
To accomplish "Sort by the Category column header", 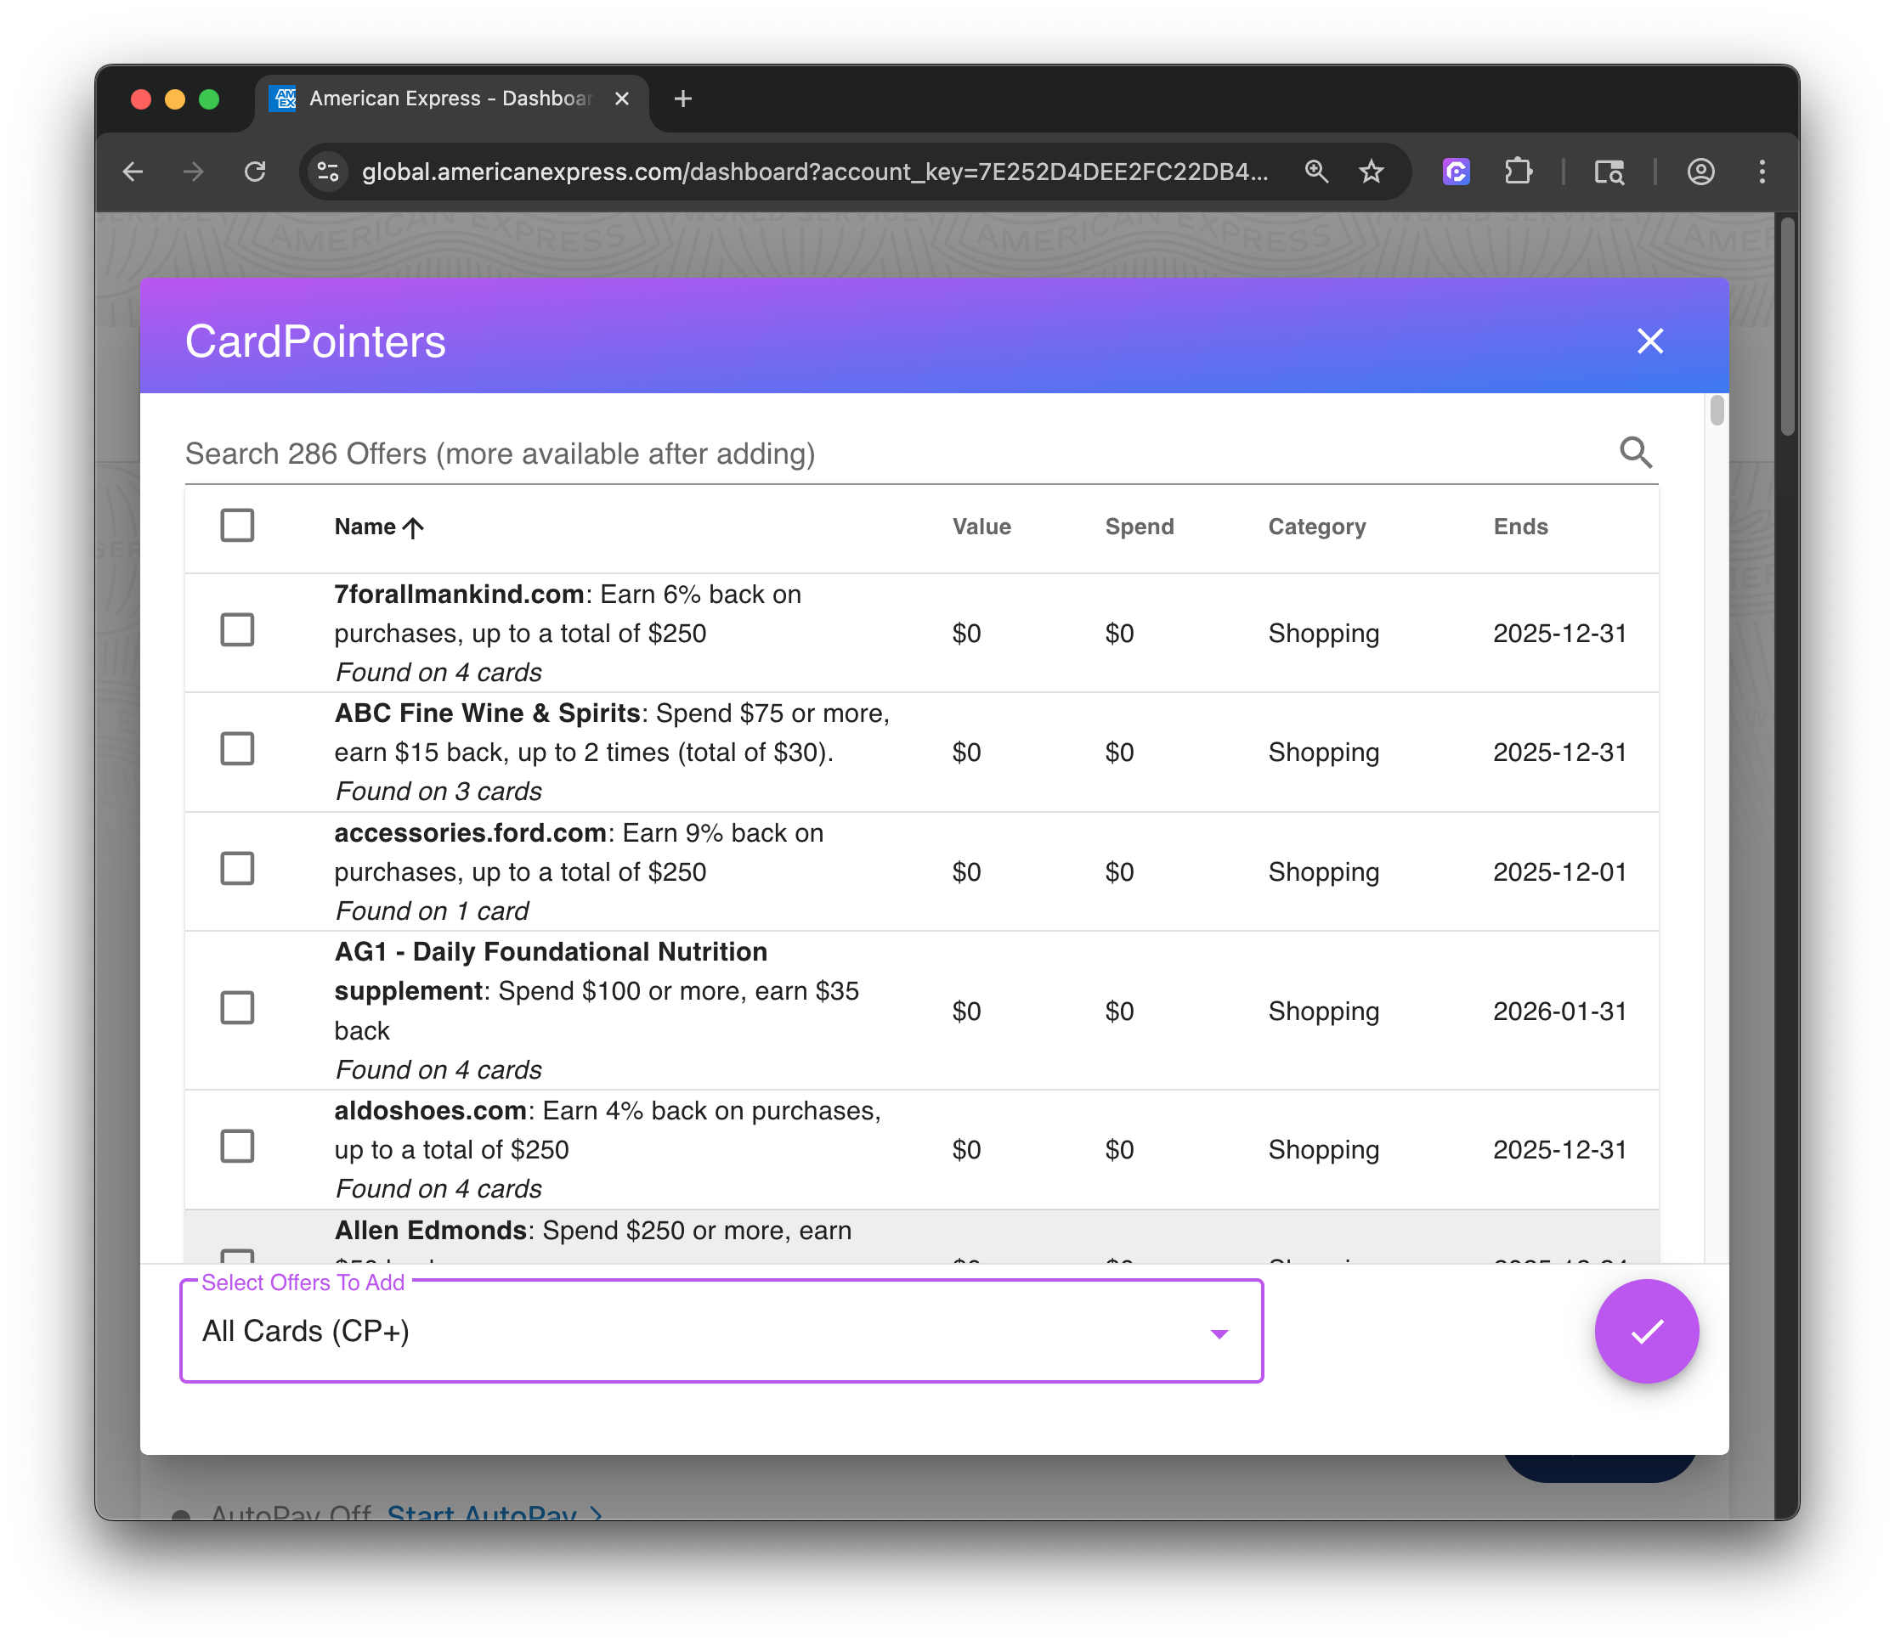I will click(1316, 527).
